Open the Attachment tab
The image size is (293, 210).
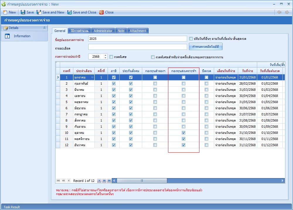click(x=138, y=31)
